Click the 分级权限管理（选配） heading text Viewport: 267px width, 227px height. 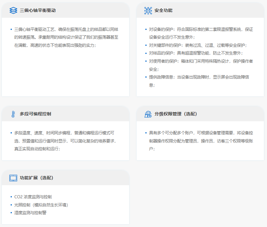[176, 114]
